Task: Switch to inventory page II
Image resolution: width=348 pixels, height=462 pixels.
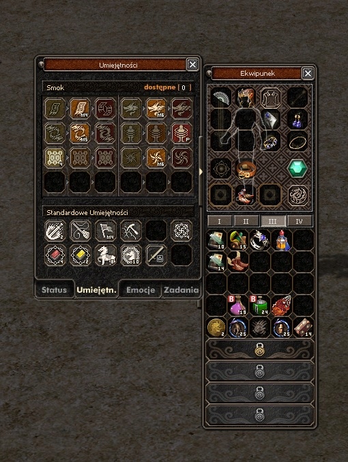Action: pos(246,221)
